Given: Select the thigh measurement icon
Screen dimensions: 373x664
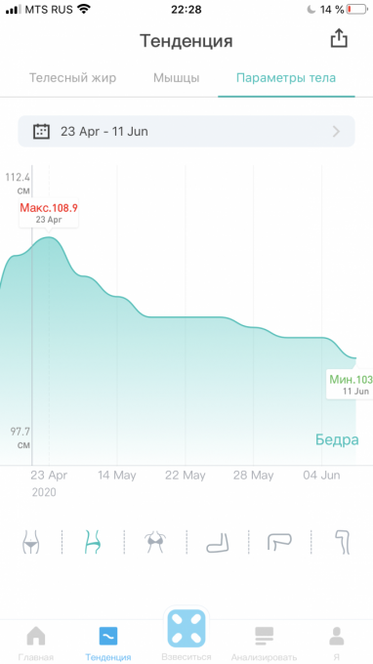Looking at the screenshot, I should (280, 543).
